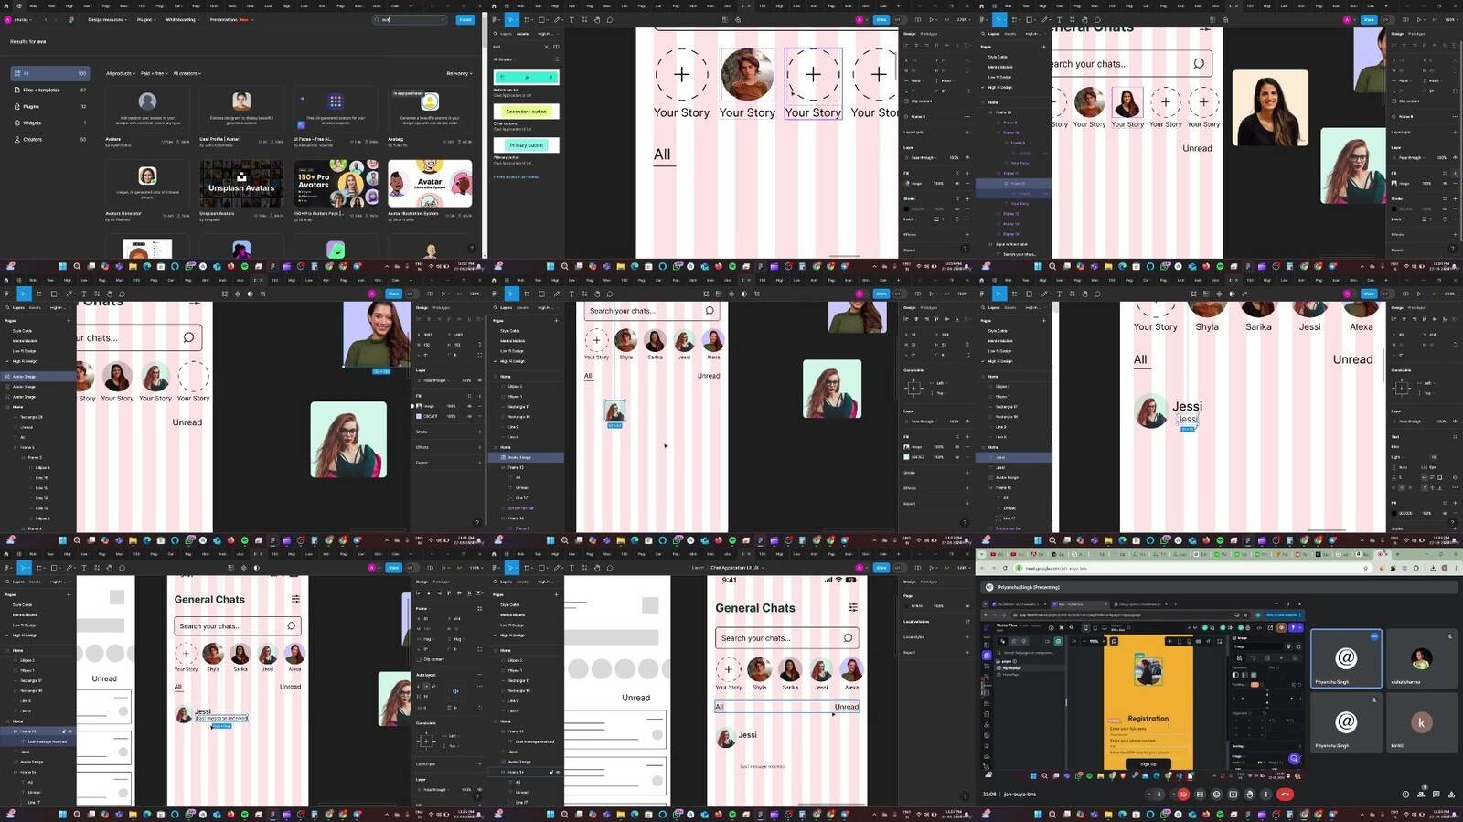This screenshot has width=1463, height=822.
Task: Click search field in Figma Community
Action: (x=410, y=20)
